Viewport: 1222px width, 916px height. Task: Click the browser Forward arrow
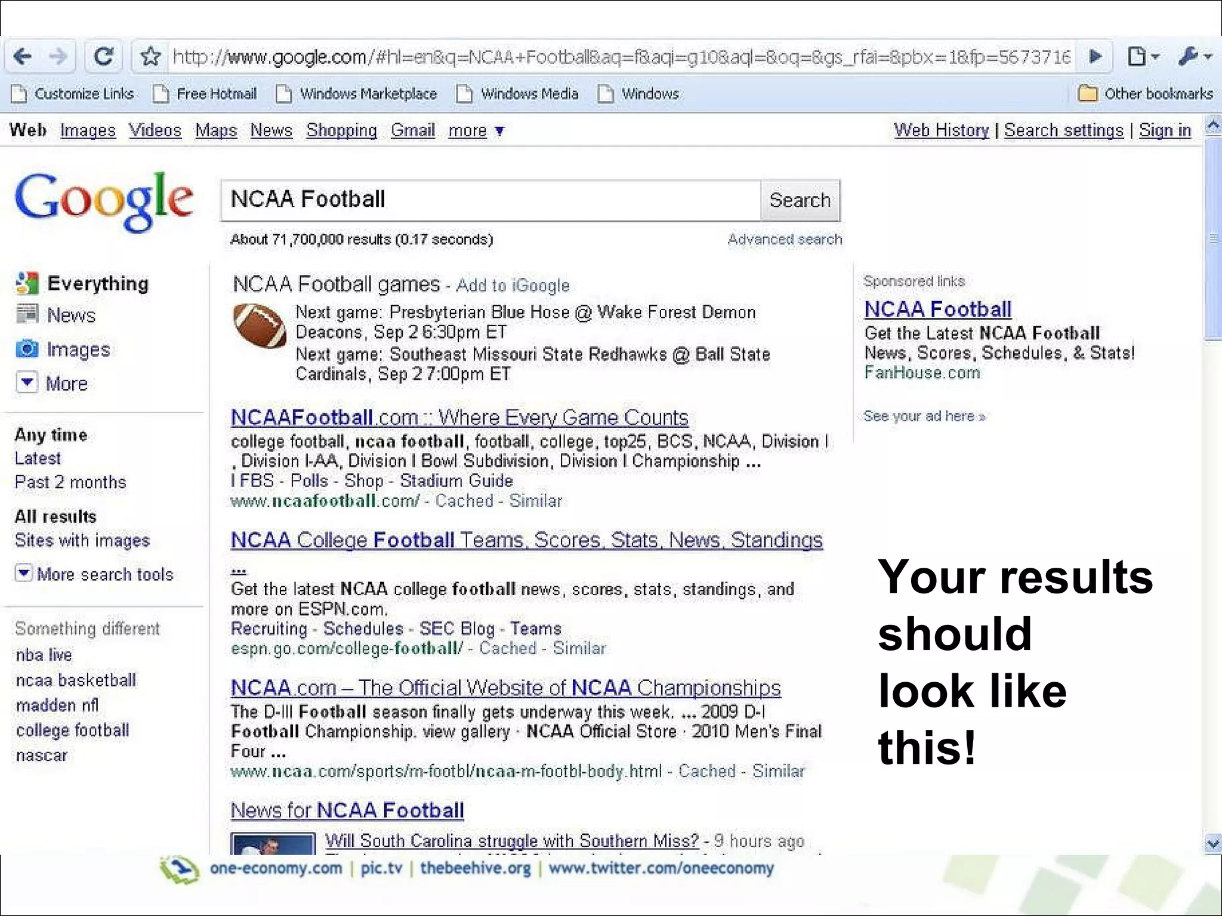pyautogui.click(x=58, y=57)
